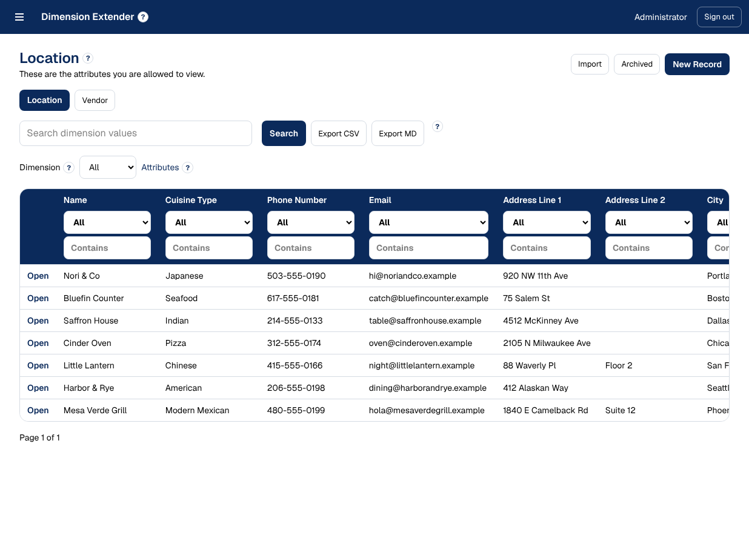The height and width of the screenshot is (555, 749).
Task: Click email oven@cinderoven.example
Action: pyautogui.click(x=420, y=343)
